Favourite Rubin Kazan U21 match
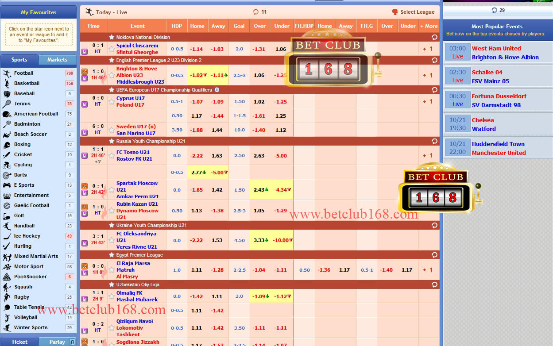 (x=112, y=211)
